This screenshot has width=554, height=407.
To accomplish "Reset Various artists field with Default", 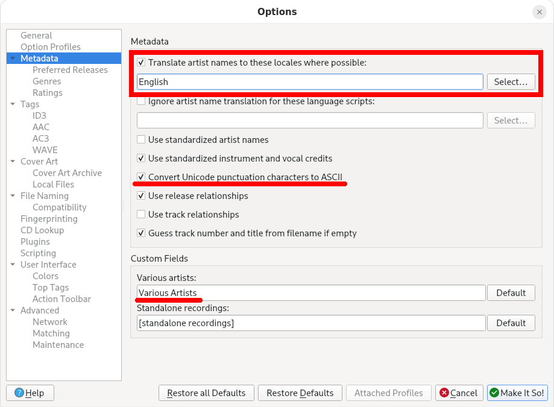I will coord(511,293).
